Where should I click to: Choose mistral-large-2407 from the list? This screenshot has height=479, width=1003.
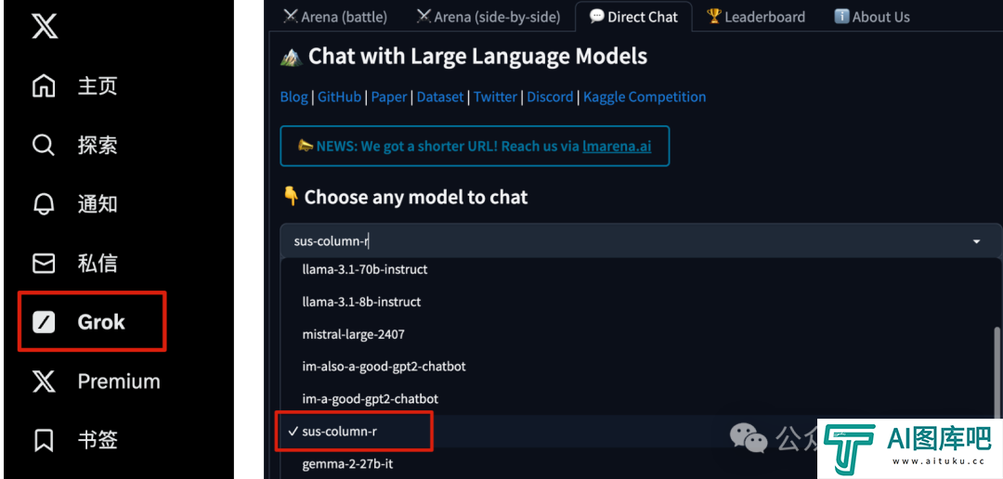(x=353, y=334)
